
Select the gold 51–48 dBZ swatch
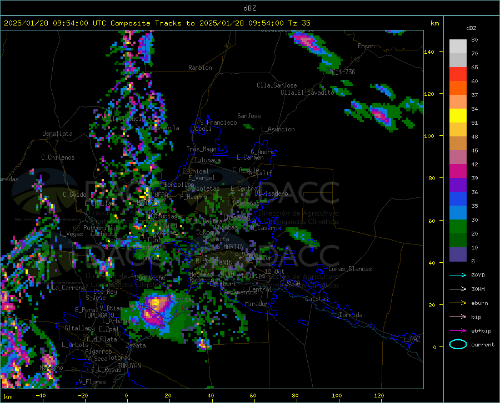click(x=458, y=130)
